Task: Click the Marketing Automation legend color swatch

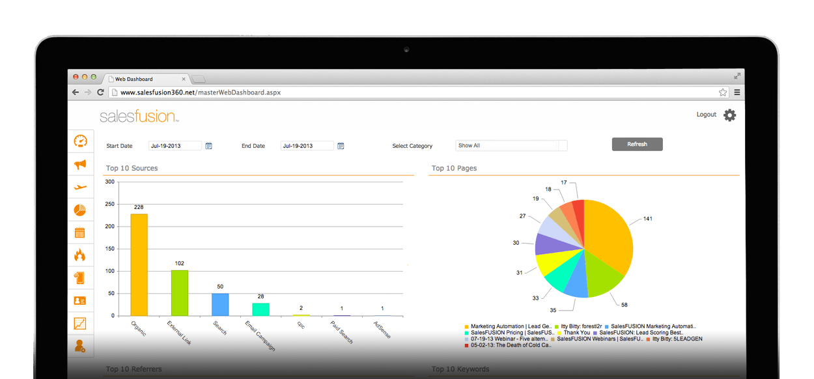Action: click(467, 327)
